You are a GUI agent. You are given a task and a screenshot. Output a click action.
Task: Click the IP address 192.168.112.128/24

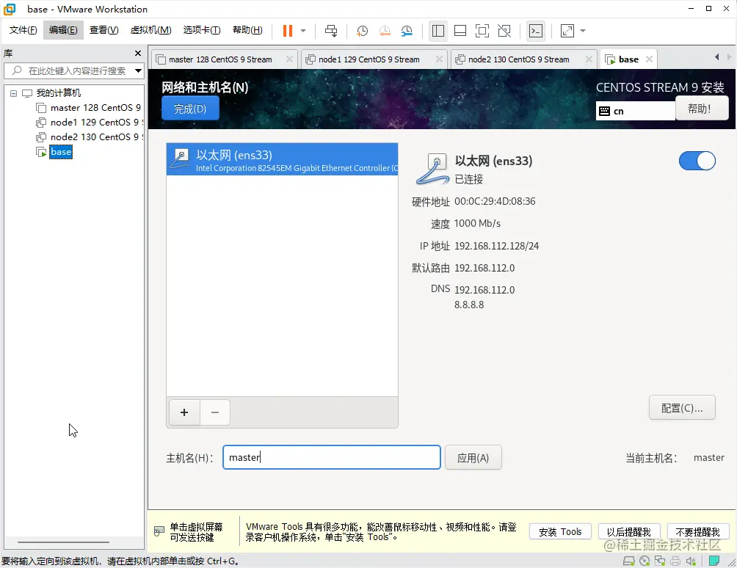(x=496, y=246)
